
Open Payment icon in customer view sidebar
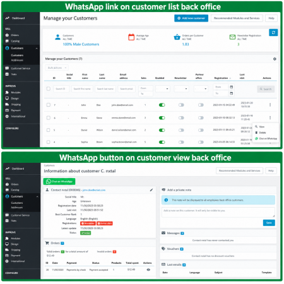pyautogui.click(x=7, y=256)
